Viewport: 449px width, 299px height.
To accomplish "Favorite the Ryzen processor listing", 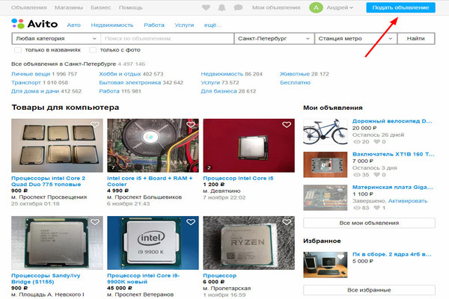I will [x=287, y=222].
